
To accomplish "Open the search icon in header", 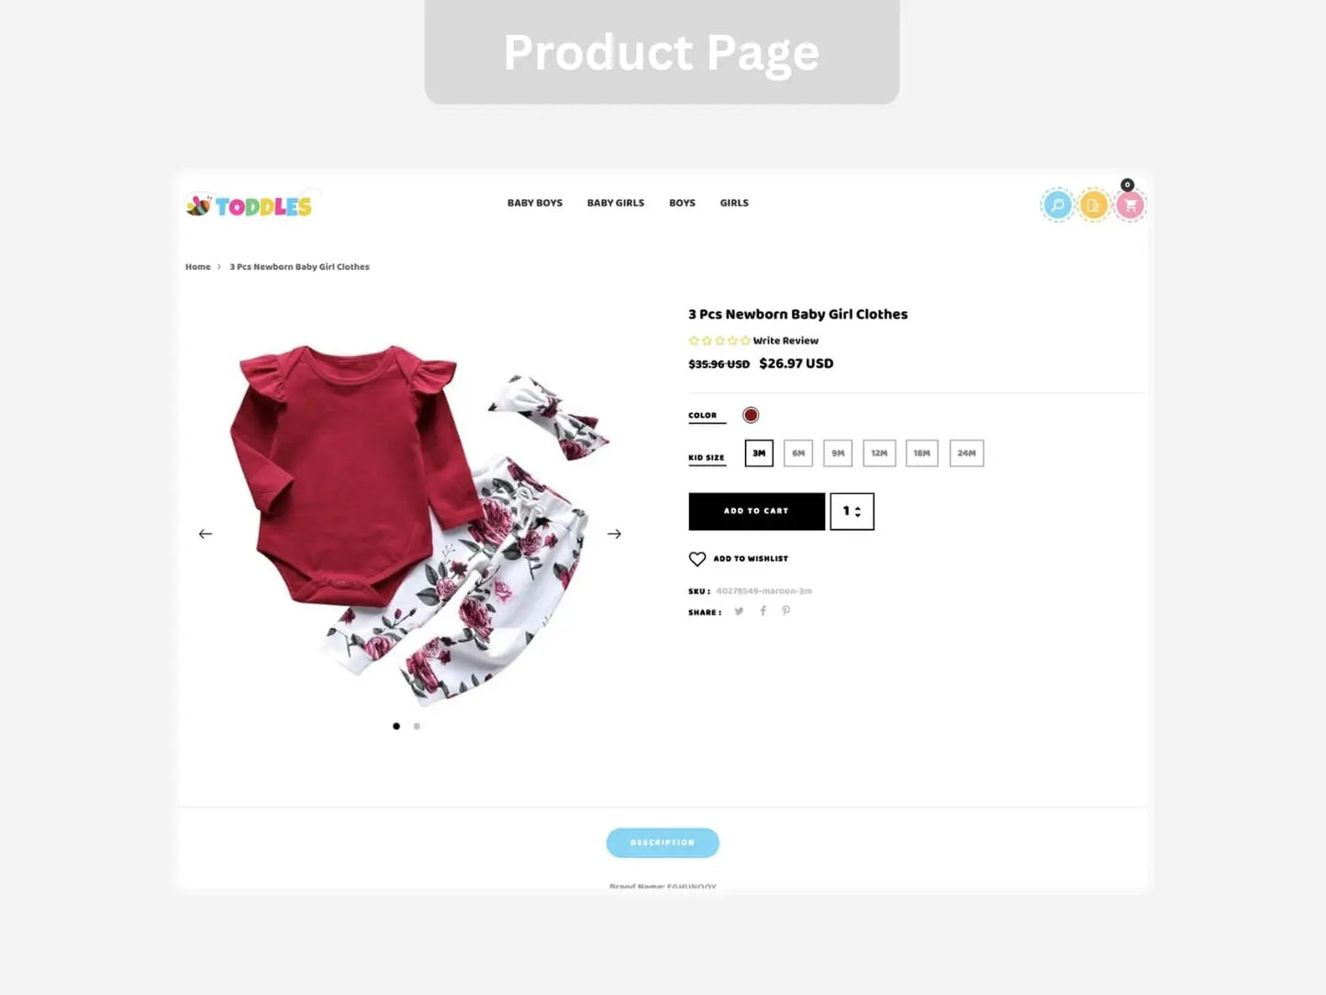I will point(1057,205).
